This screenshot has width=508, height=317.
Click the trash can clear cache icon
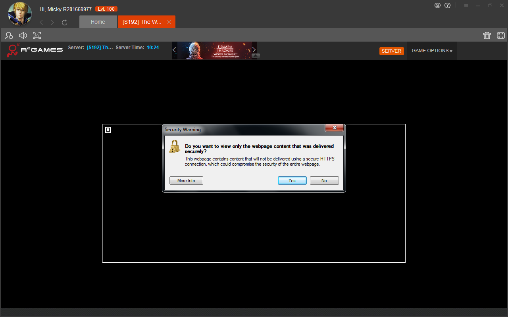(x=487, y=36)
